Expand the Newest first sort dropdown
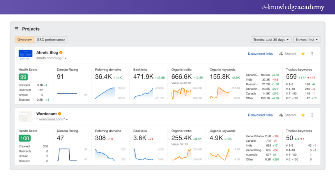Image resolution: width=335 pixels, height=177 pixels. [307, 40]
